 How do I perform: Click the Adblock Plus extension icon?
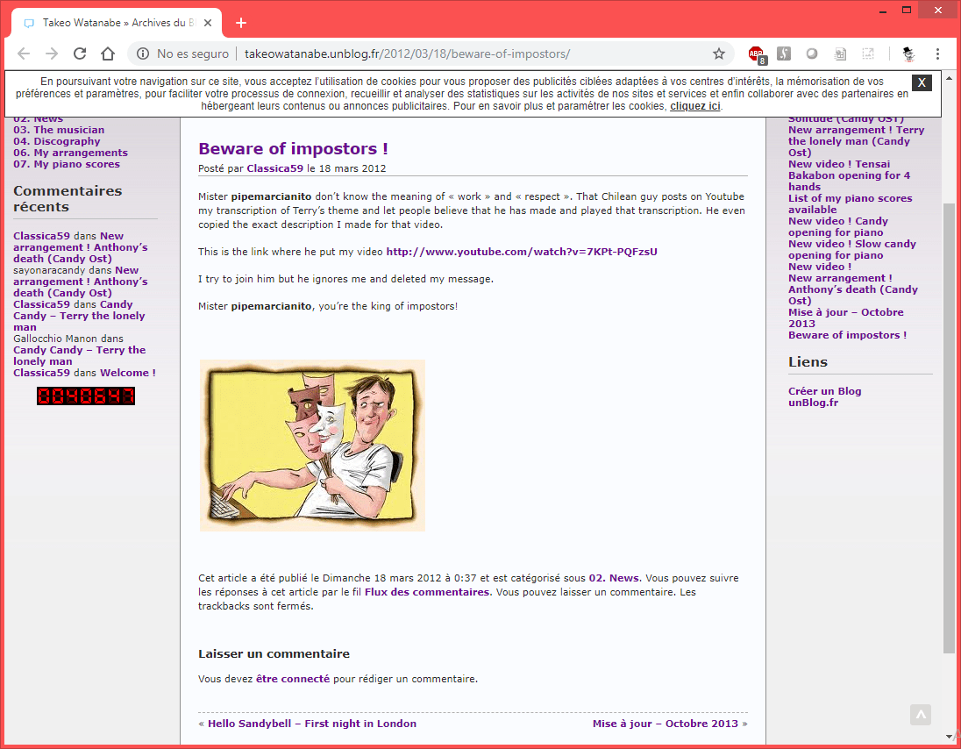(x=756, y=54)
